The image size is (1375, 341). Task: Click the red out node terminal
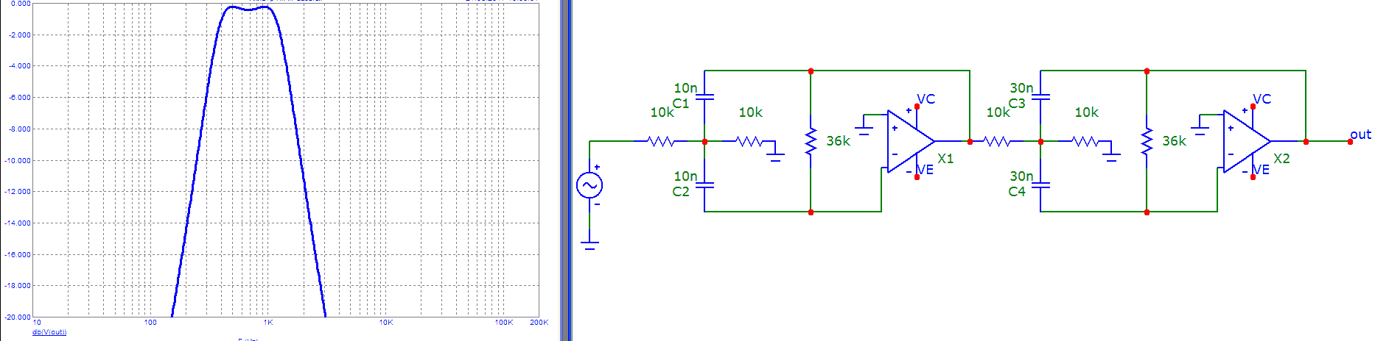[x=1350, y=141]
